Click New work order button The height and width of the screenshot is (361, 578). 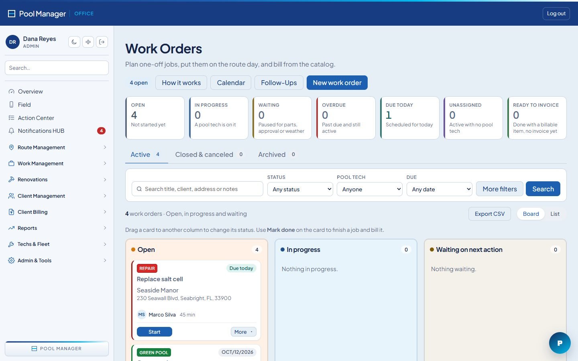click(337, 83)
